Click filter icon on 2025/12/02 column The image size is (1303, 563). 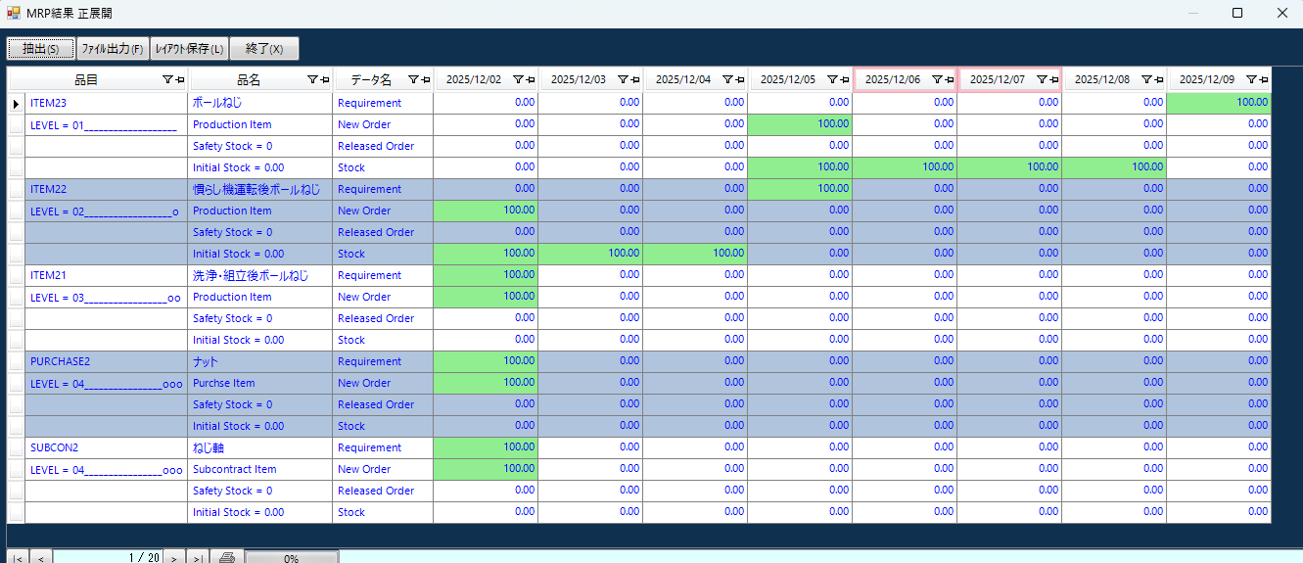tap(518, 79)
